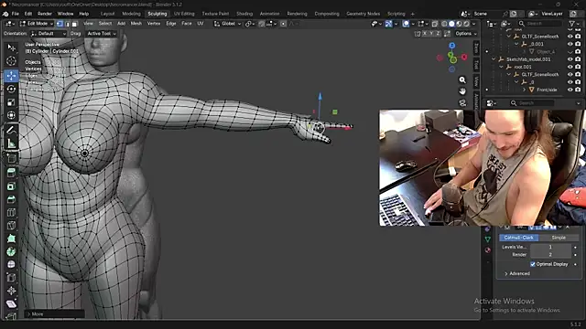This screenshot has width=586, height=329.
Task: Activate the Move tool
Action: [x=11, y=75]
